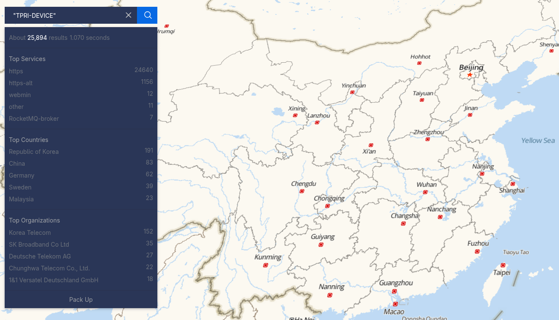Screen dimensions: 559x320
Task: Click the blue search magnifier icon
Action: [147, 15]
